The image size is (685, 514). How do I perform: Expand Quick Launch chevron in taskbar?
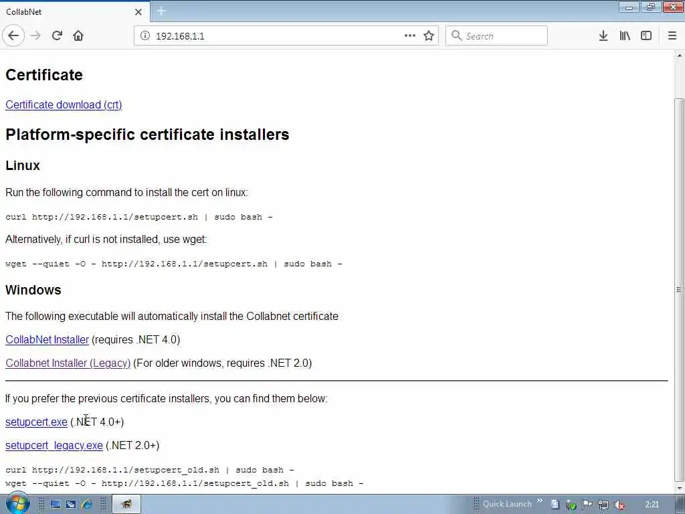coord(540,501)
